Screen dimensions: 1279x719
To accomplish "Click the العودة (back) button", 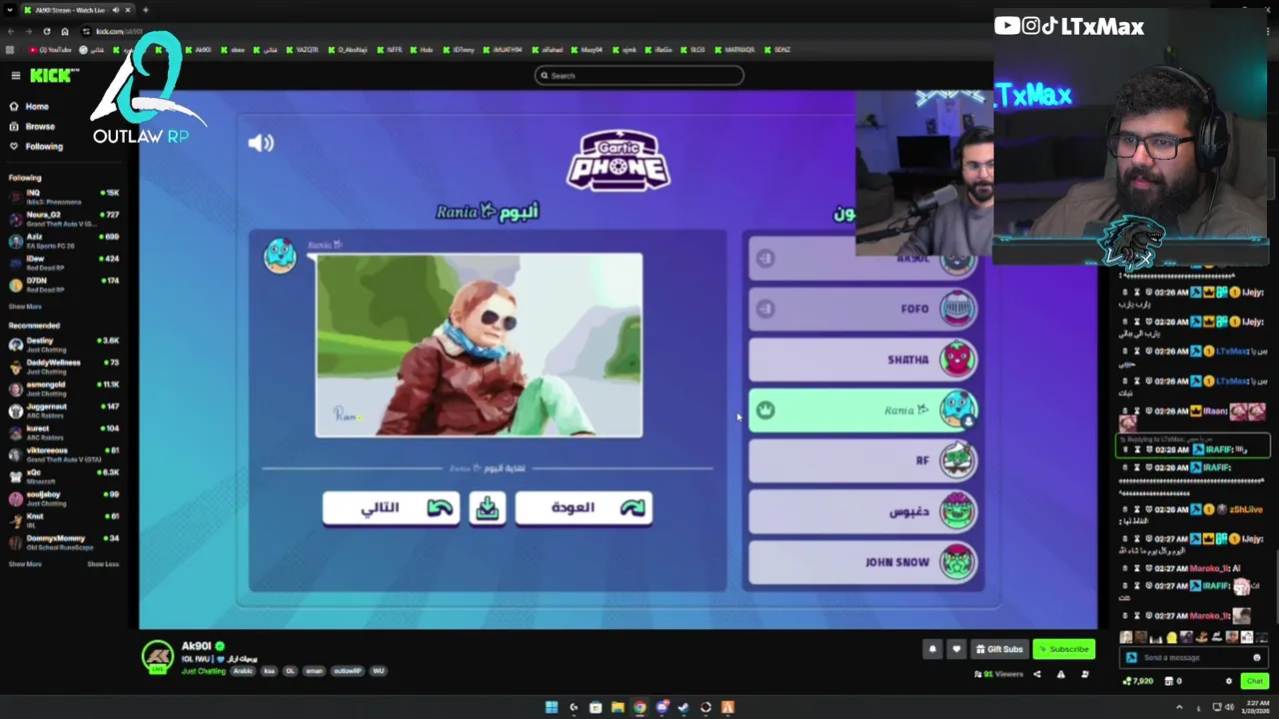I will coord(584,508).
